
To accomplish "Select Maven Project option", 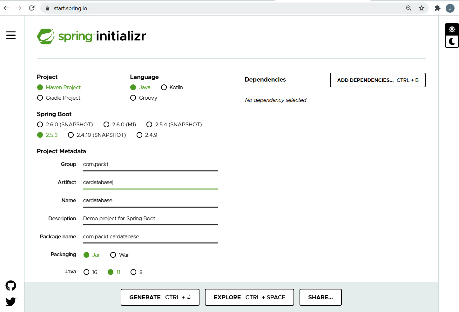I will [59, 87].
